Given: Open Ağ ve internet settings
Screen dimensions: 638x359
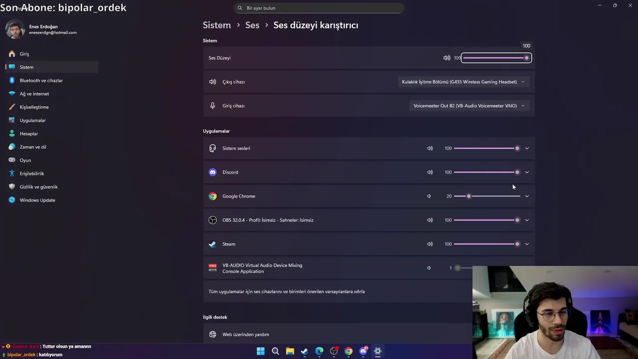Looking at the screenshot, I should 52,94.
